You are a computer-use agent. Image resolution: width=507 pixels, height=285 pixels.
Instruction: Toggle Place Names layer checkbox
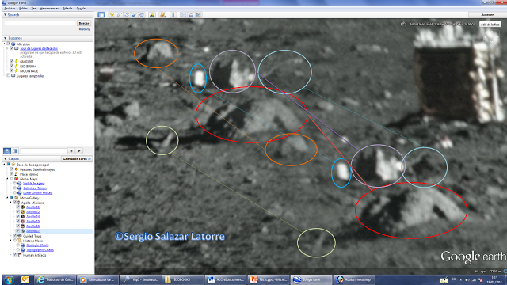(12, 174)
